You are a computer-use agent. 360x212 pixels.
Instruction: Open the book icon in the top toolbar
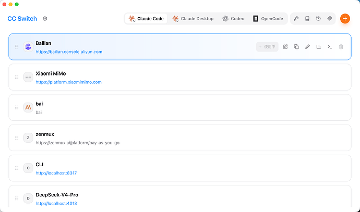point(307,19)
